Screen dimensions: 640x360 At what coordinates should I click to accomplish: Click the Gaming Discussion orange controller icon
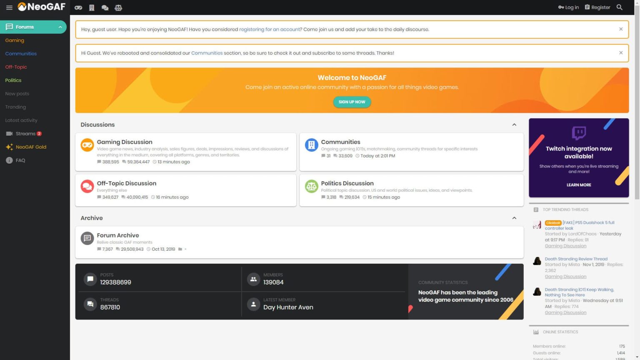click(x=87, y=145)
